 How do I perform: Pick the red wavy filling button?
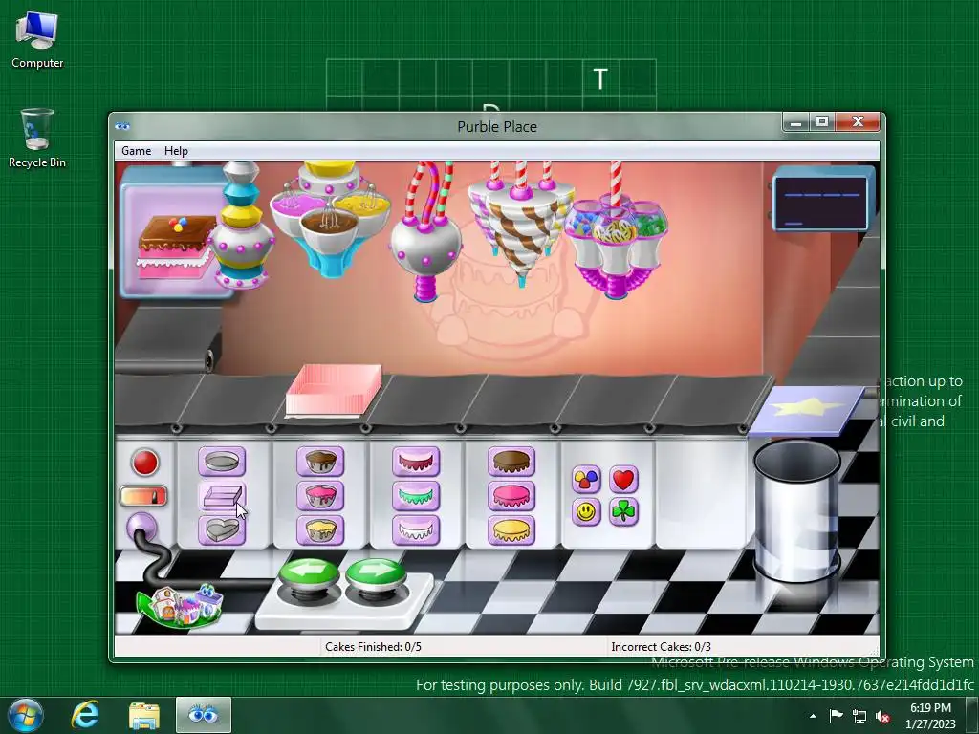(416, 462)
